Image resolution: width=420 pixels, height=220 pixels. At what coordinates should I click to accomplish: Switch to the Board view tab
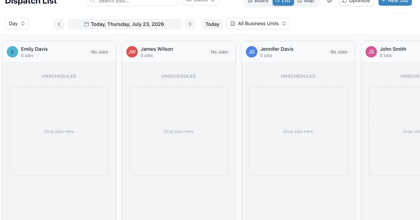click(x=258, y=2)
